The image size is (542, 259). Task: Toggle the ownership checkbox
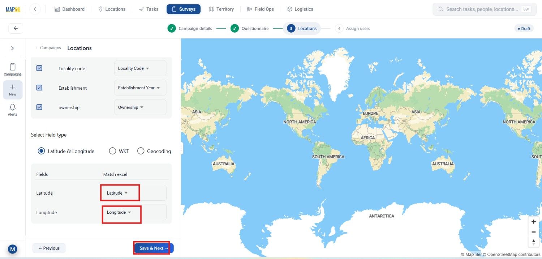(x=39, y=107)
